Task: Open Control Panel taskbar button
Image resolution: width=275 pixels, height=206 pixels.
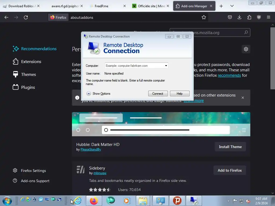Action: [160, 201]
